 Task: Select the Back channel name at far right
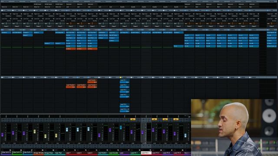(x=187, y=153)
